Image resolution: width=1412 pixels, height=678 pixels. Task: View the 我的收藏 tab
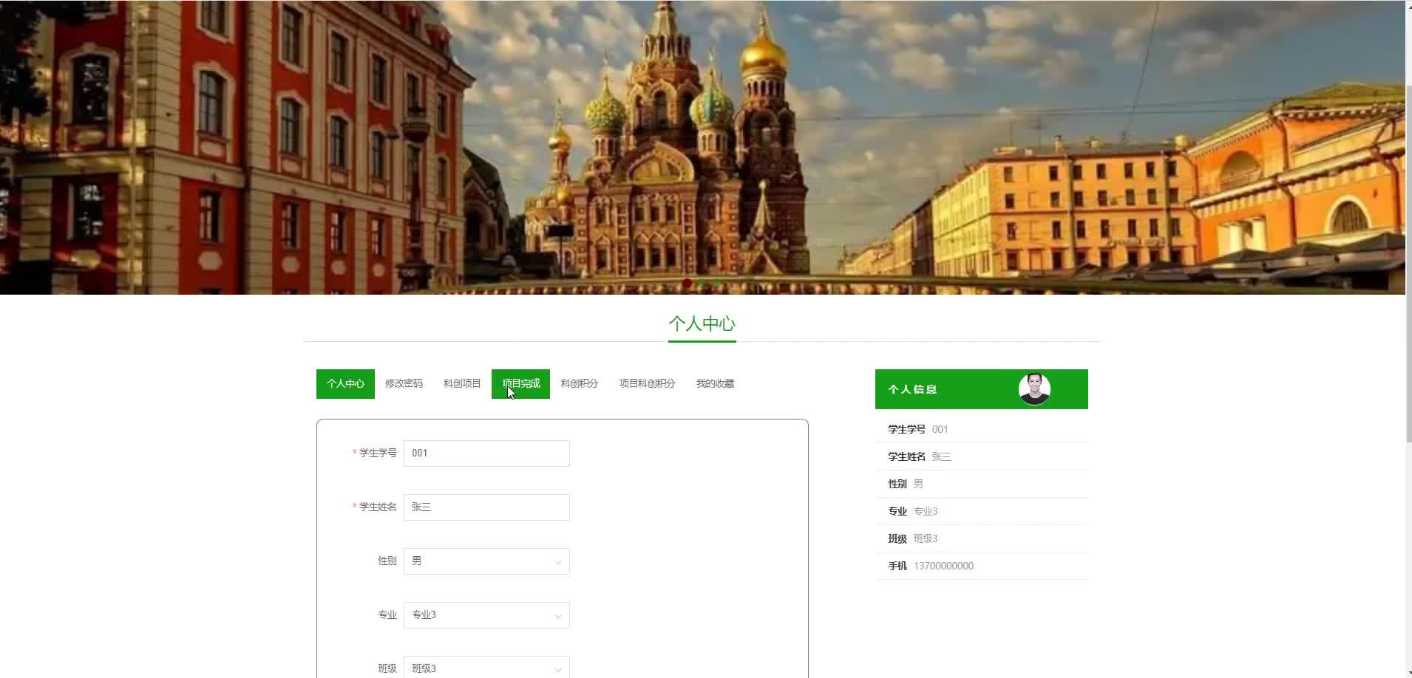coord(715,384)
